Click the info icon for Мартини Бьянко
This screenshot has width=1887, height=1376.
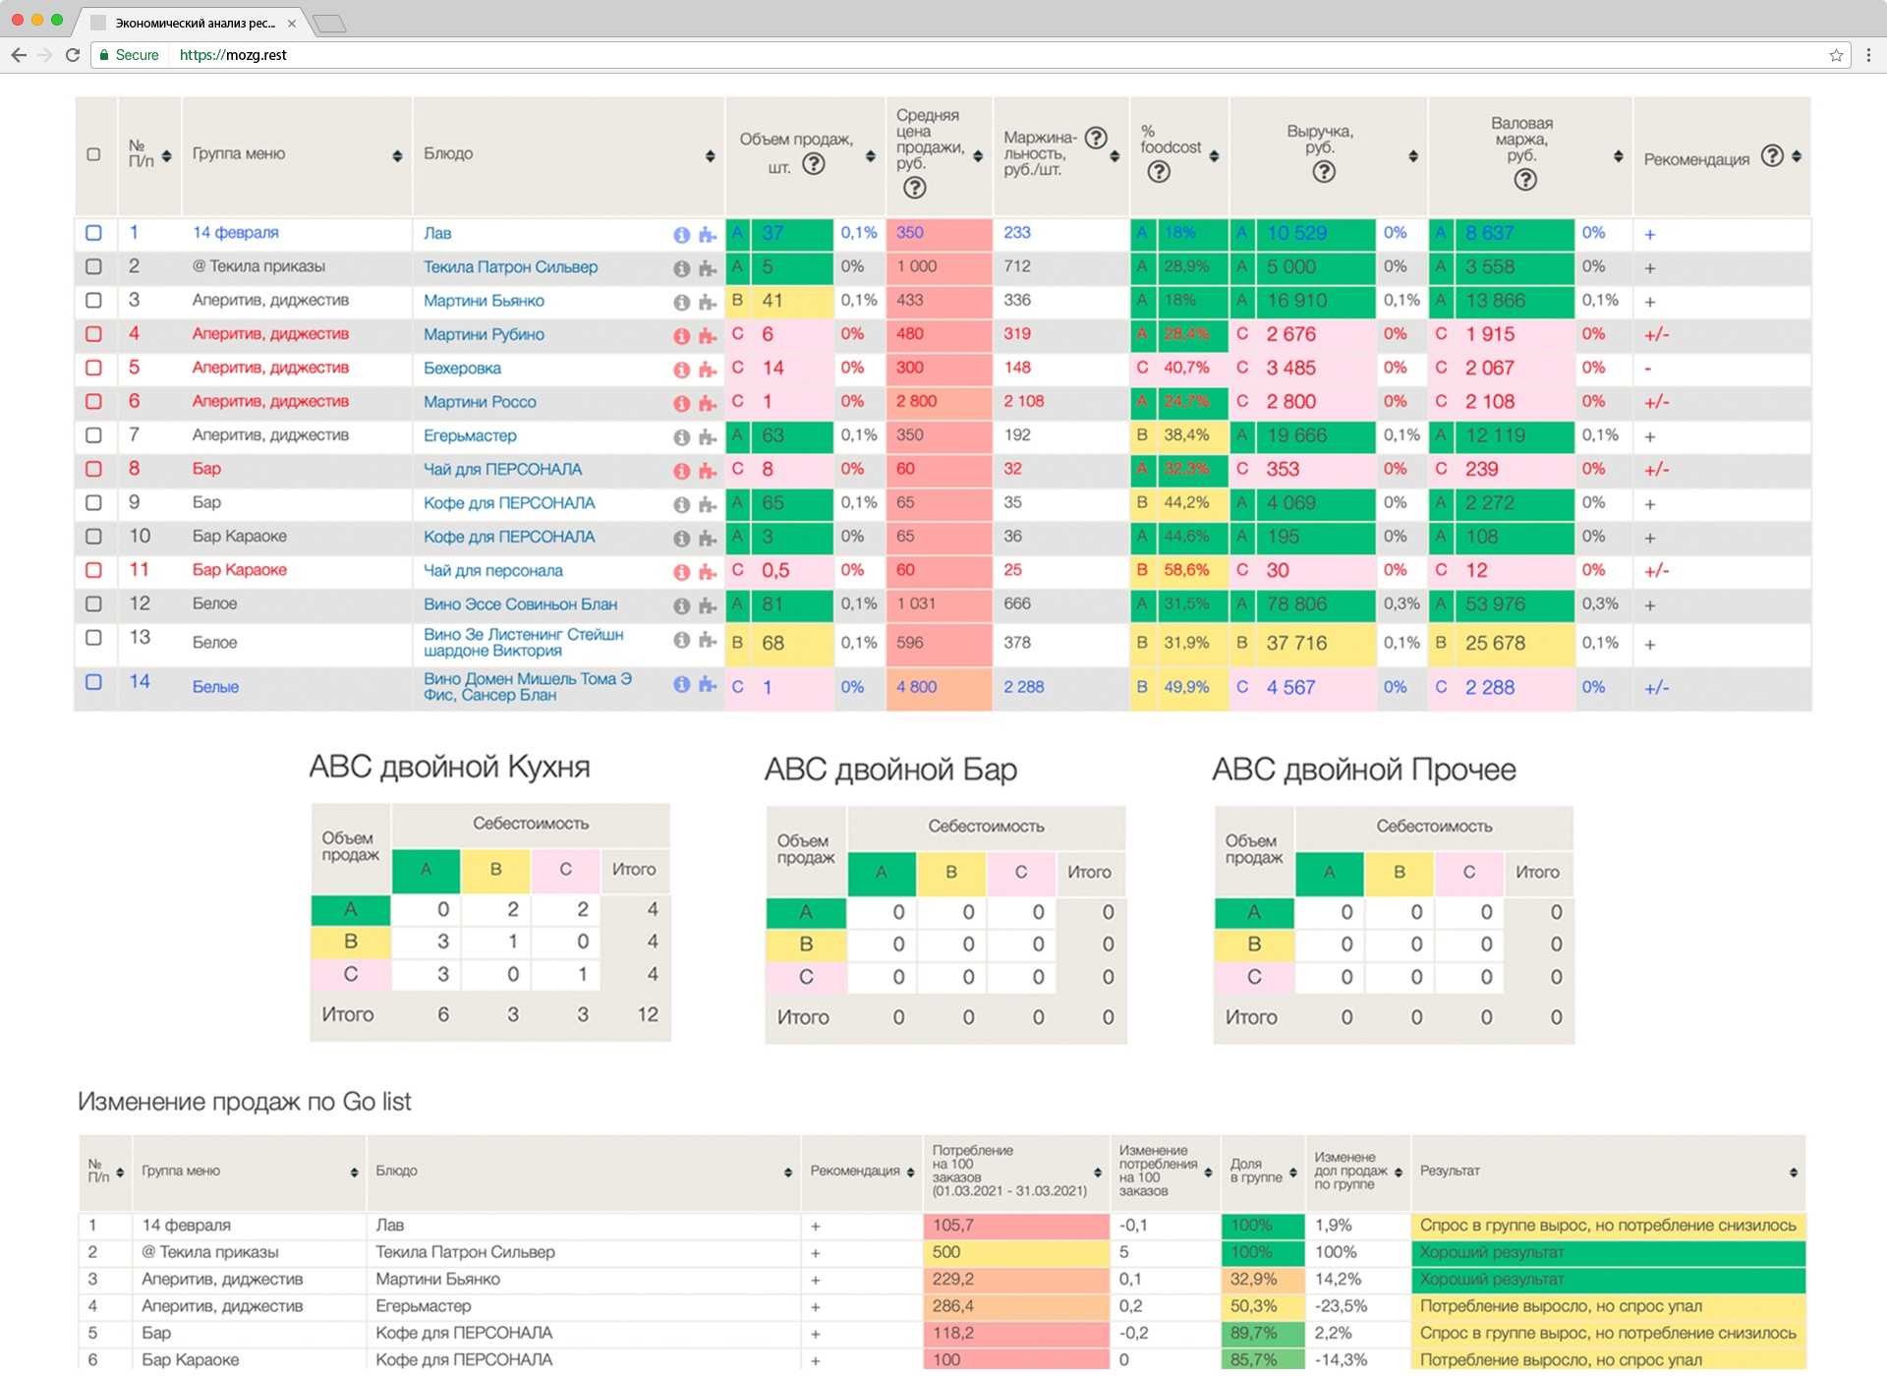click(x=681, y=302)
